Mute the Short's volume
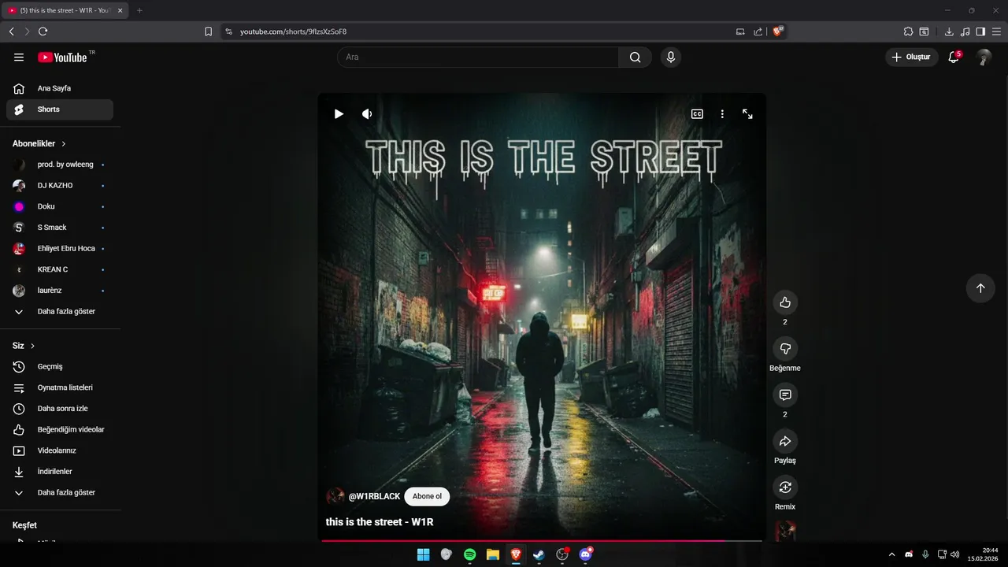Viewport: 1008px width, 567px height. [367, 113]
